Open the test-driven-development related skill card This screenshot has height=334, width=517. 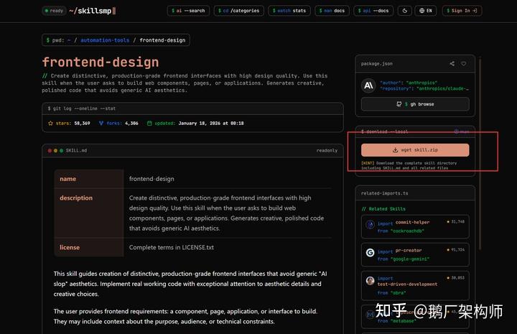click(x=415, y=285)
